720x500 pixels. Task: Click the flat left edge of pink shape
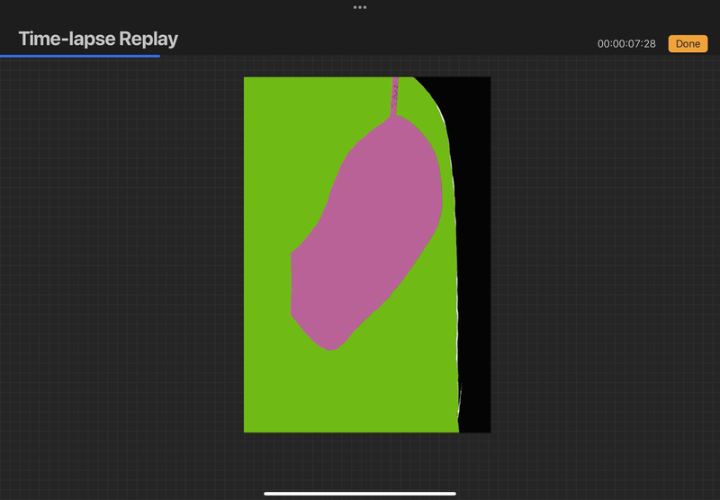[x=293, y=283]
